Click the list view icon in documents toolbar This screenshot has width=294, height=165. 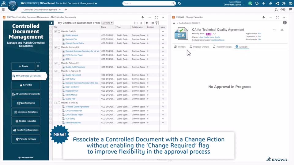coord(153,23)
